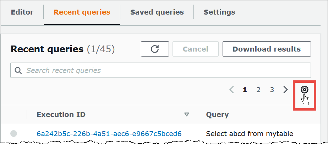Click the Cancel button

(195, 49)
